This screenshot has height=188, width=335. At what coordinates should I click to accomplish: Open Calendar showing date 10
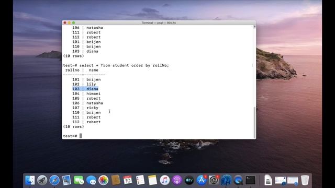coord(128,180)
